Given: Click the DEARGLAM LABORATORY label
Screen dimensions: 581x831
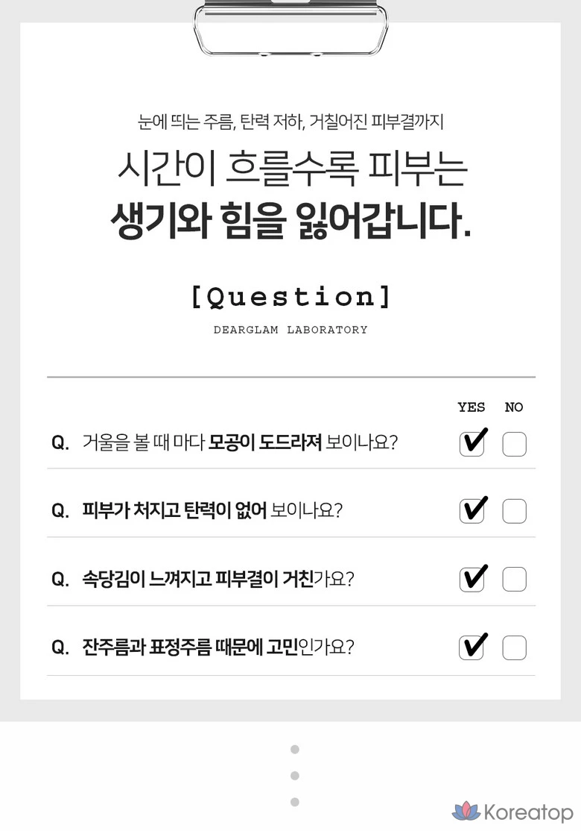Looking at the screenshot, I should 290,330.
